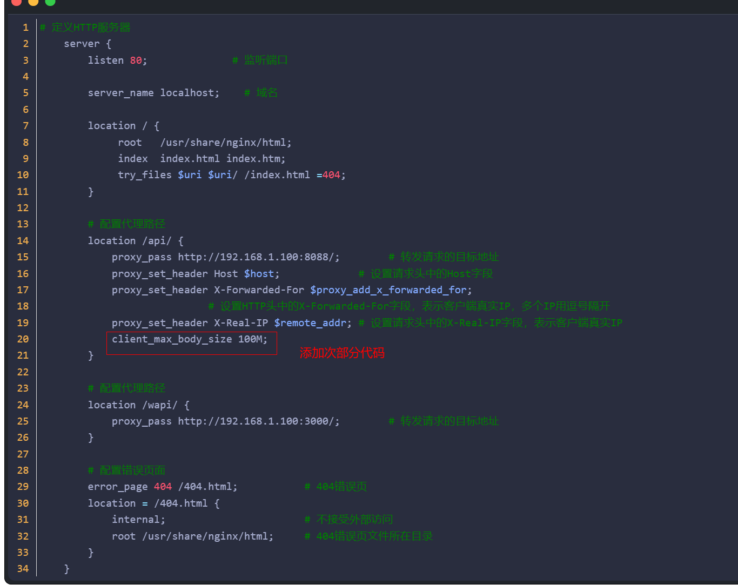
Task: Click '# 设置请求头中的Host字段' comment
Action: pyautogui.click(x=426, y=273)
